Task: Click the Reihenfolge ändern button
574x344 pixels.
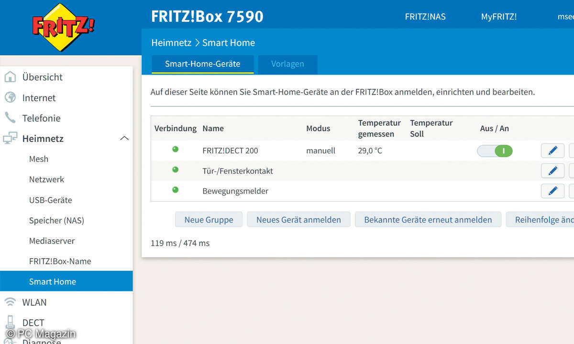Action: click(x=540, y=220)
